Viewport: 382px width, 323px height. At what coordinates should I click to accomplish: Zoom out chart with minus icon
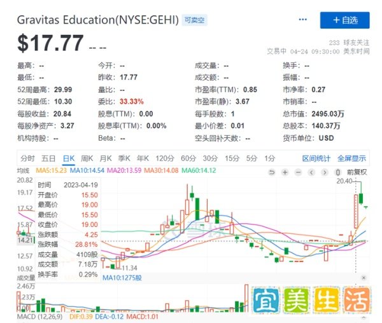click(x=298, y=172)
